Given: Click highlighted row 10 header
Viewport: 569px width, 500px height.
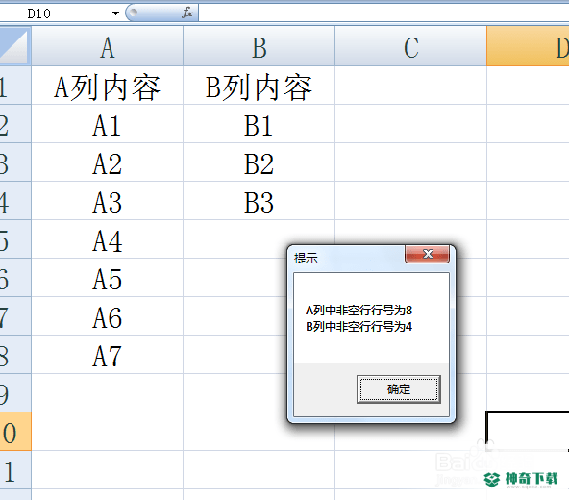Looking at the screenshot, I should tap(15, 432).
